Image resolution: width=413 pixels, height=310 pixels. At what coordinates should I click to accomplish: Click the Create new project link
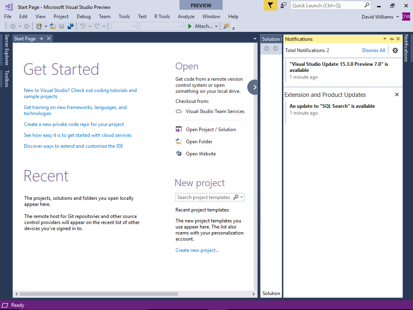pos(197,250)
